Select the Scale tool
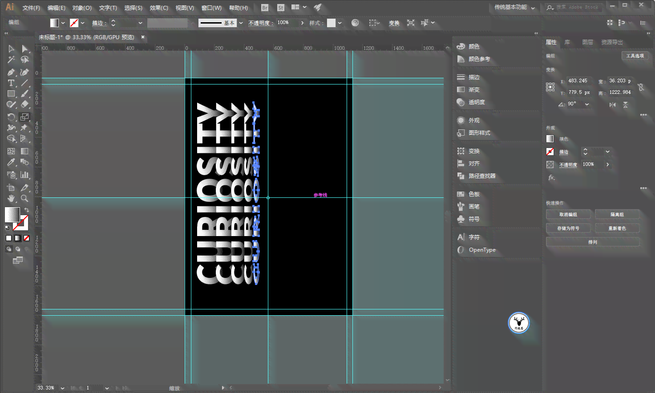 pos(25,117)
